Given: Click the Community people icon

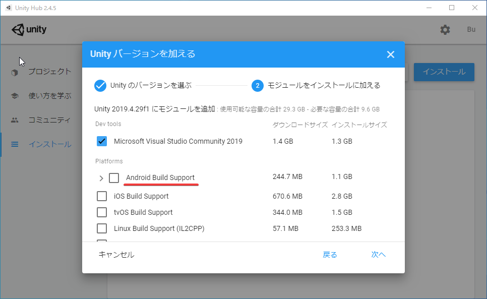Looking at the screenshot, I should (x=15, y=120).
